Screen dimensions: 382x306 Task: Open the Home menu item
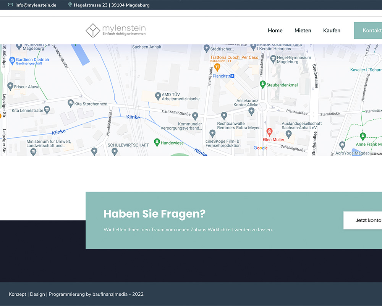[x=275, y=31]
